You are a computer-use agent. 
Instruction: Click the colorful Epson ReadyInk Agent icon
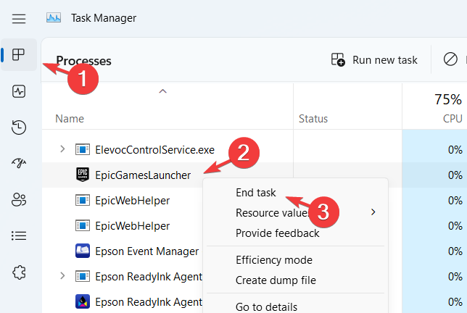tap(83, 301)
